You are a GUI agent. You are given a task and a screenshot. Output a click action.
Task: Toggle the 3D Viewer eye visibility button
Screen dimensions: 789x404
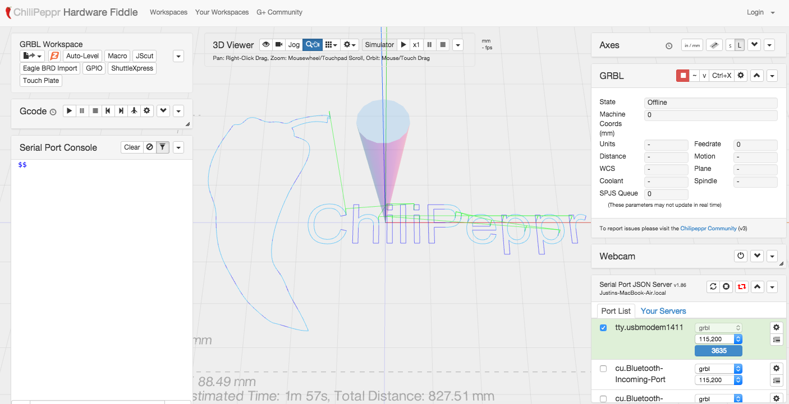coord(265,45)
